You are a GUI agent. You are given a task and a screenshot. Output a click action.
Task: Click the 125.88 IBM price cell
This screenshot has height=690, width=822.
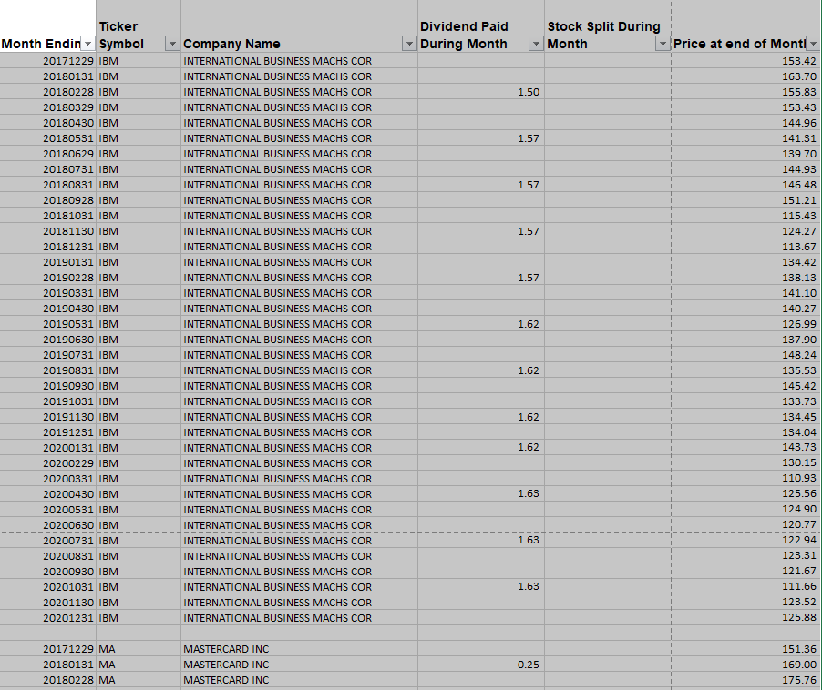784,618
